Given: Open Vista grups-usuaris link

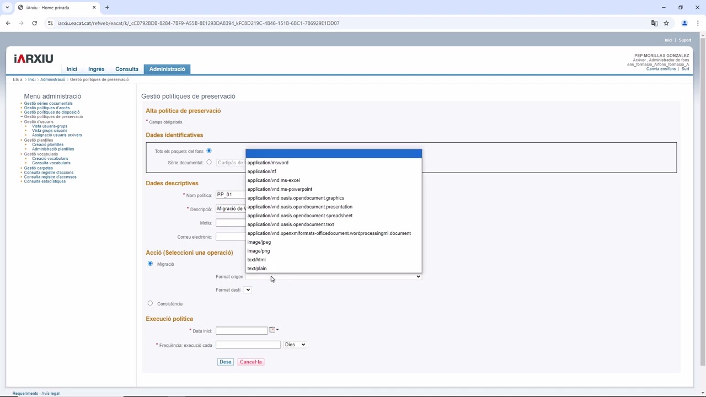Looking at the screenshot, I should click(x=50, y=131).
